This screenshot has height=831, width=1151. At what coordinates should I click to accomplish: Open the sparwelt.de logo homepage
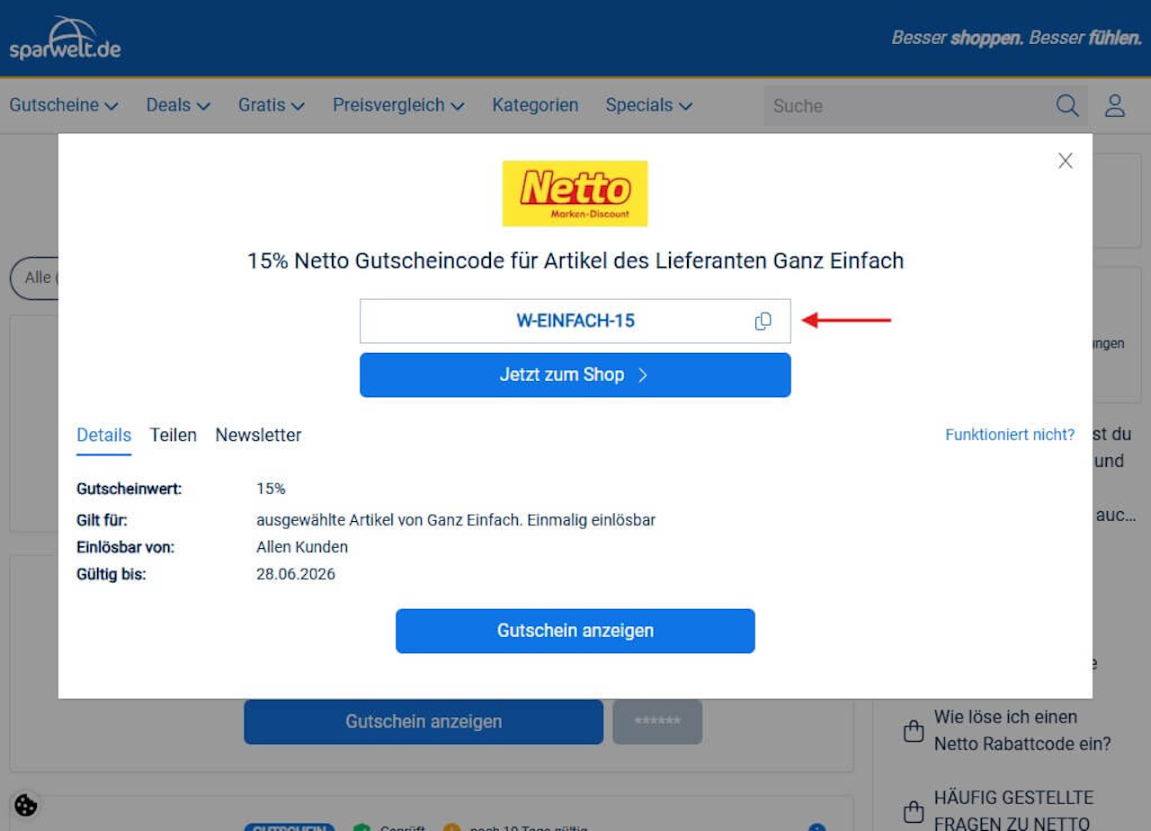click(x=66, y=39)
